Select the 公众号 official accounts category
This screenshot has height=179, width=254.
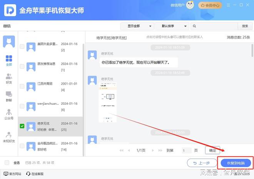coord(9,115)
